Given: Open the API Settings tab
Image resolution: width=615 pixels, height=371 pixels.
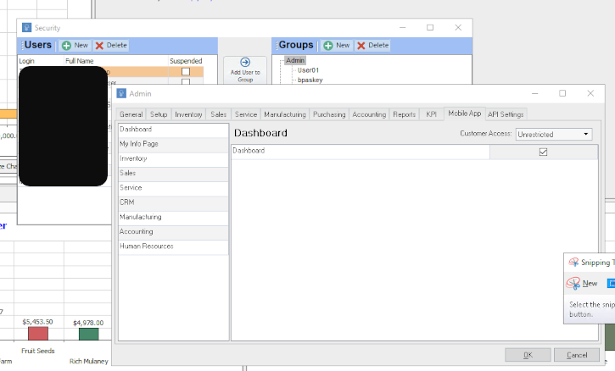Looking at the screenshot, I should coord(506,114).
